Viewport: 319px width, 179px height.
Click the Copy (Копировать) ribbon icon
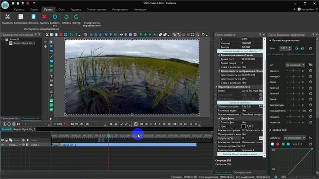[20, 17]
